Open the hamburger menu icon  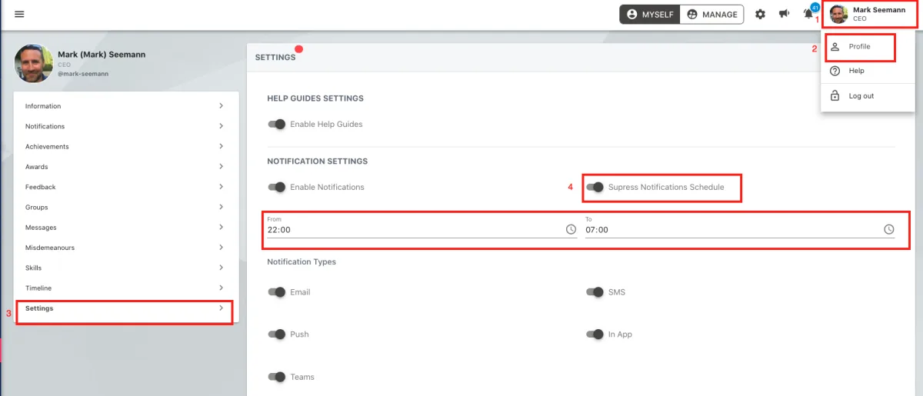(x=19, y=14)
